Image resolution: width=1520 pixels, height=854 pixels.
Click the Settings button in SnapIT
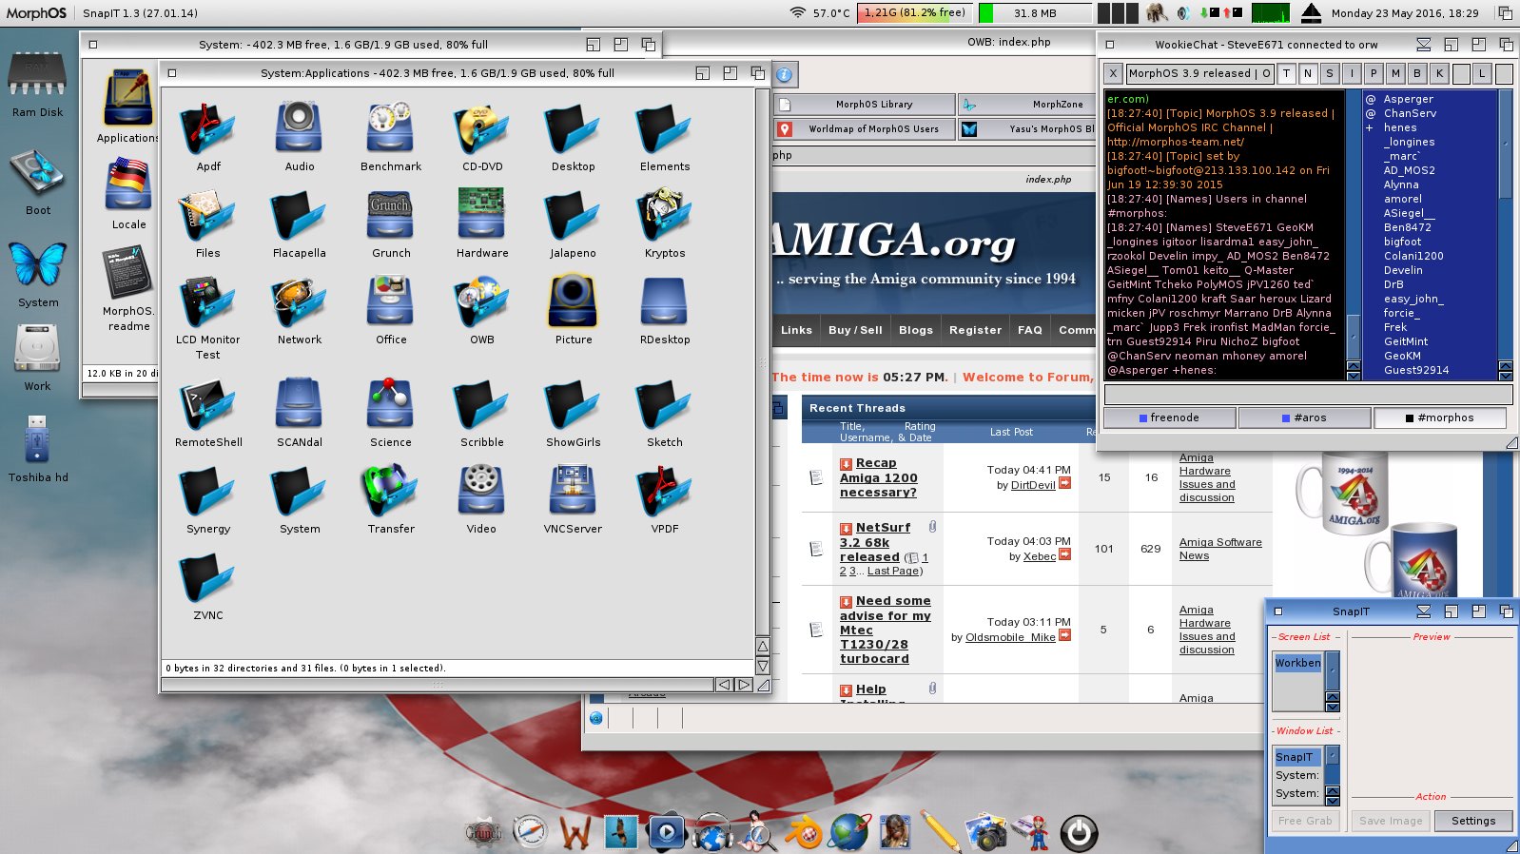click(1472, 821)
